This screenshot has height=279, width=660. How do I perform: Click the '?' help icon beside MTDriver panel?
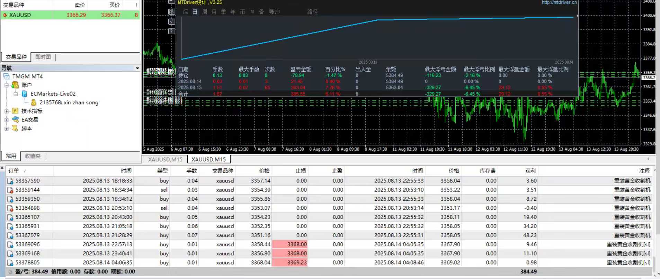[x=171, y=31]
